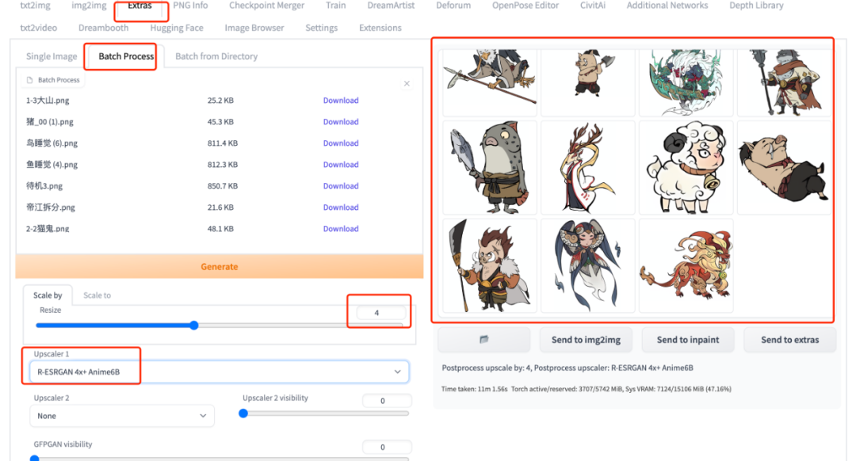Screen dimensions: 856x461
Task: Download the file 鸟睡觉 (6).png
Action: [x=341, y=143]
